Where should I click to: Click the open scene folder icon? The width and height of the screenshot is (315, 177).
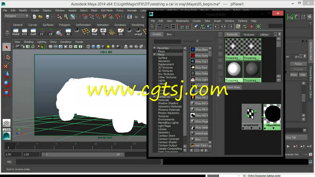click(x=41, y=17)
